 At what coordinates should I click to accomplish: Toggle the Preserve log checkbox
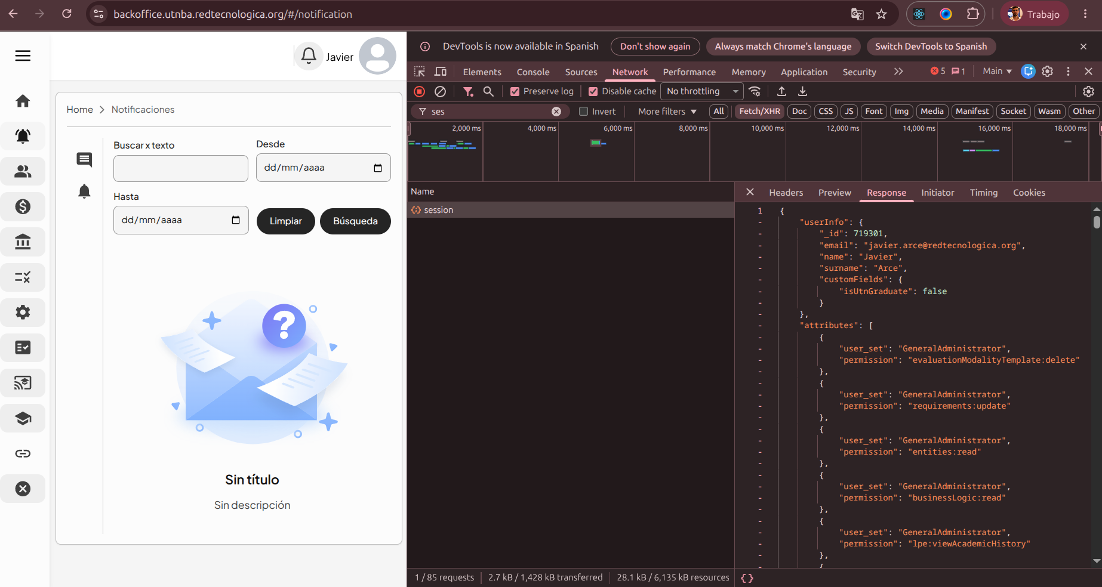[515, 91]
